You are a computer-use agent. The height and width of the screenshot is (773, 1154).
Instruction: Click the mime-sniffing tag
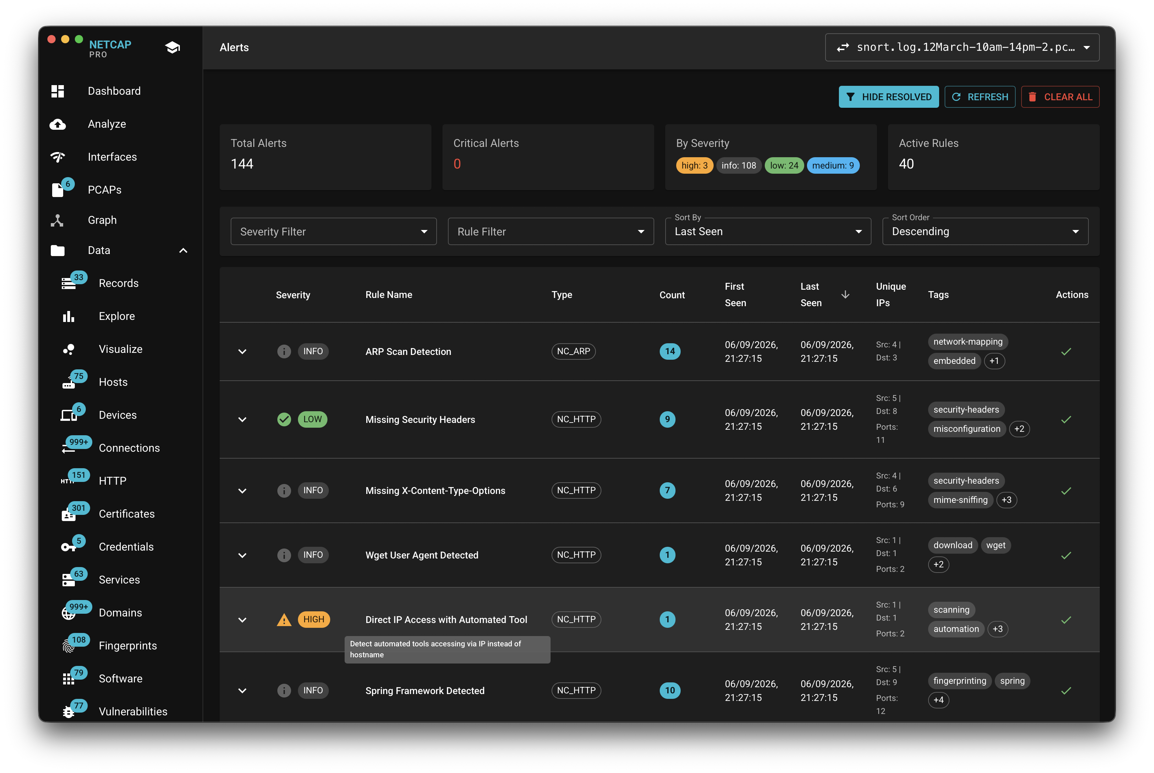960,500
